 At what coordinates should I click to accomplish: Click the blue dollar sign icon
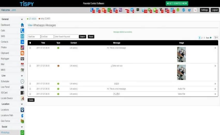pyautogui.click(x=184, y=10)
